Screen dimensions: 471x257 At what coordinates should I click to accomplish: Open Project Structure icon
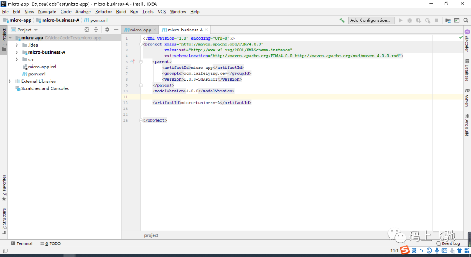(x=448, y=20)
